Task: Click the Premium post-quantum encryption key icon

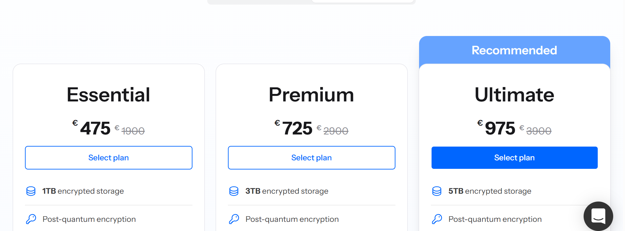Action: coord(234,219)
